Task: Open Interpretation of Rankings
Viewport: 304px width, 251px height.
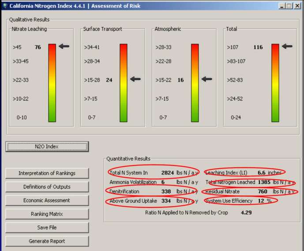Action: tap(47, 173)
